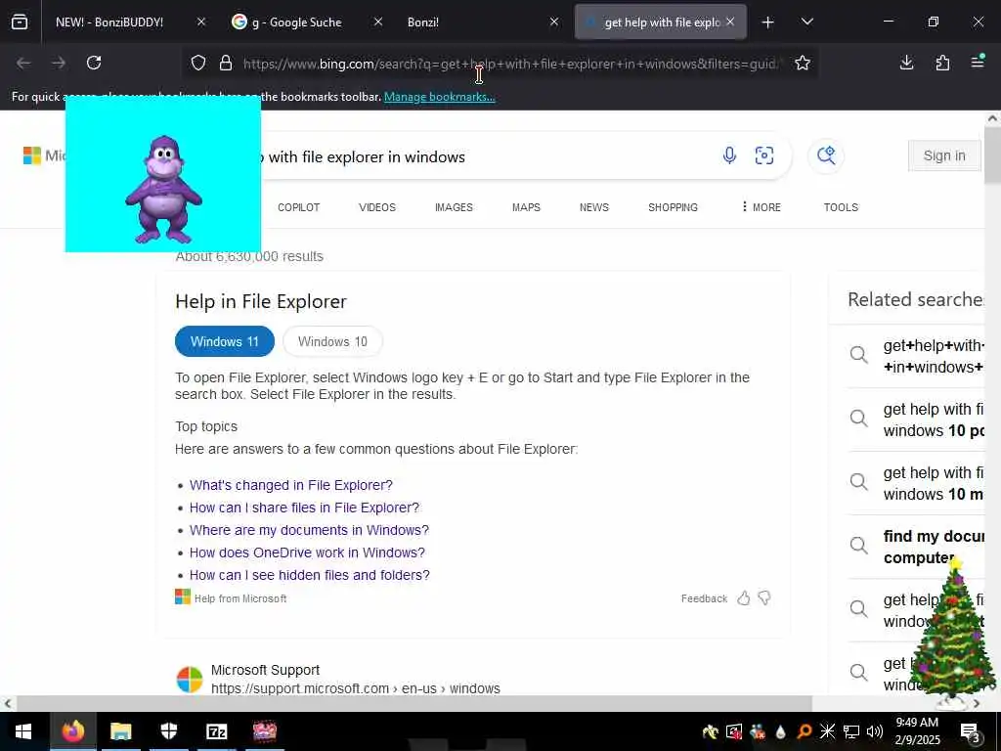
Task: Open 'What's changed in File Explorer?' link
Action: click(x=291, y=485)
